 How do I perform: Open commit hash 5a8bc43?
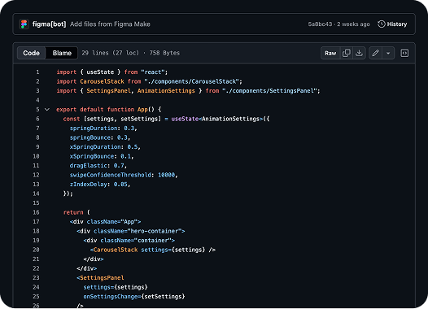coord(320,24)
